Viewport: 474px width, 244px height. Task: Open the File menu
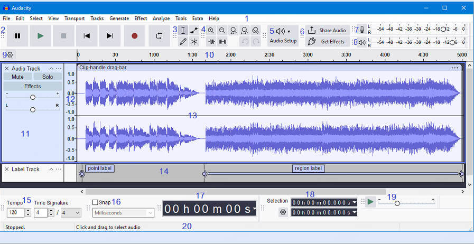click(6, 18)
